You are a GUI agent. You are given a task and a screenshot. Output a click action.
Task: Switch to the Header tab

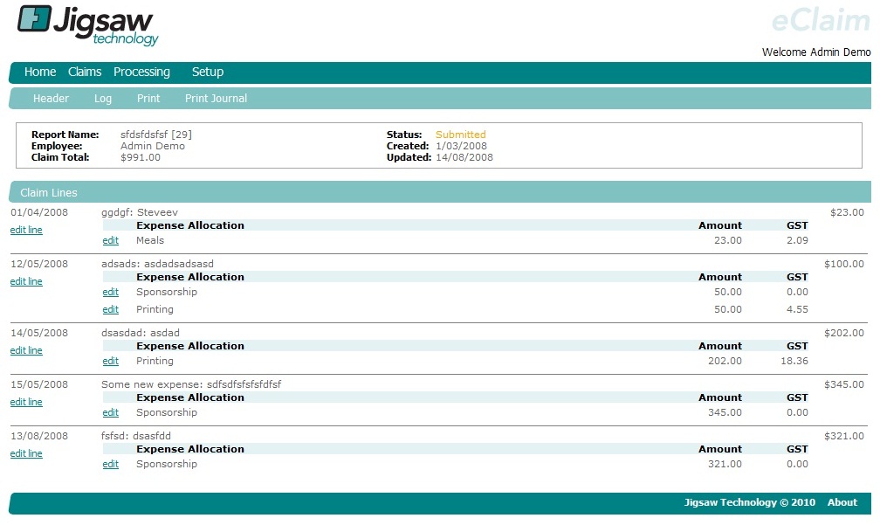pos(51,99)
